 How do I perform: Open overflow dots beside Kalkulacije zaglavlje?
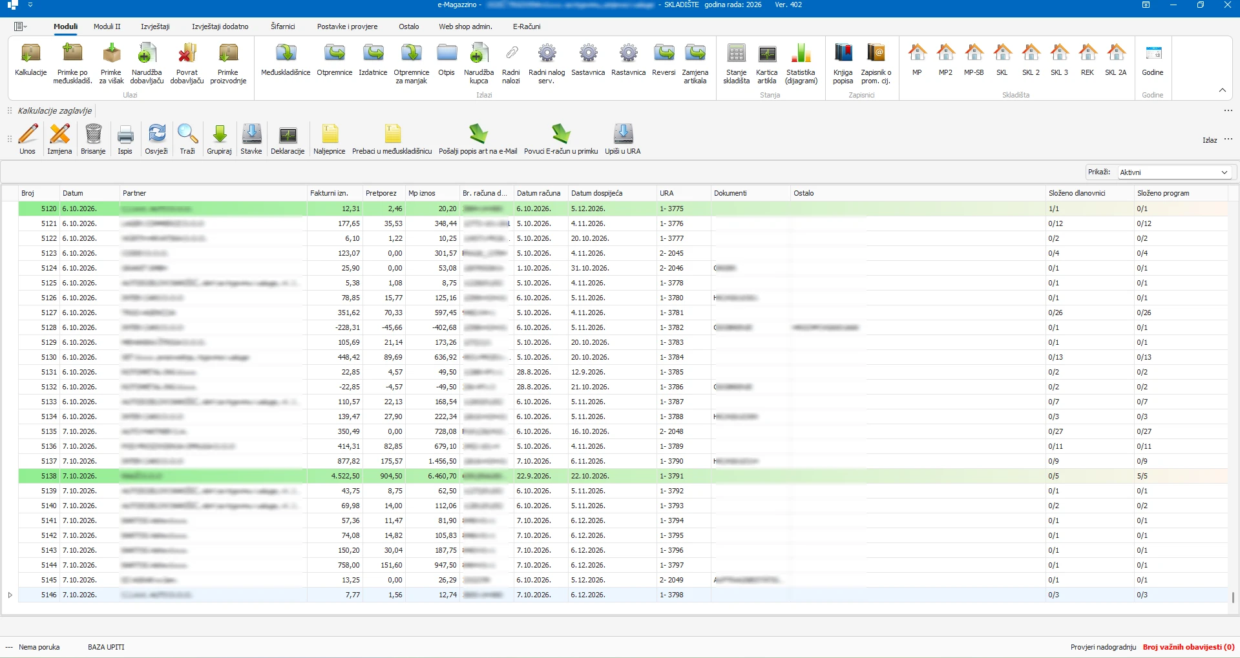click(x=1228, y=111)
